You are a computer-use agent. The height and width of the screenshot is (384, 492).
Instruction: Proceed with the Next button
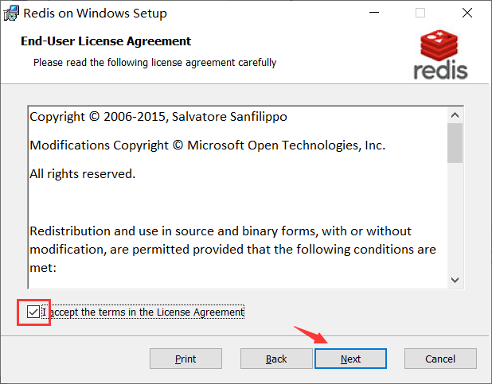(350, 359)
